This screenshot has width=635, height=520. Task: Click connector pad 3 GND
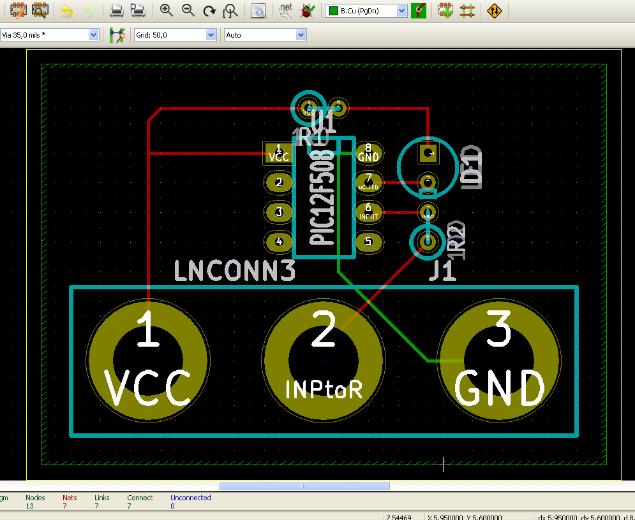(499, 360)
